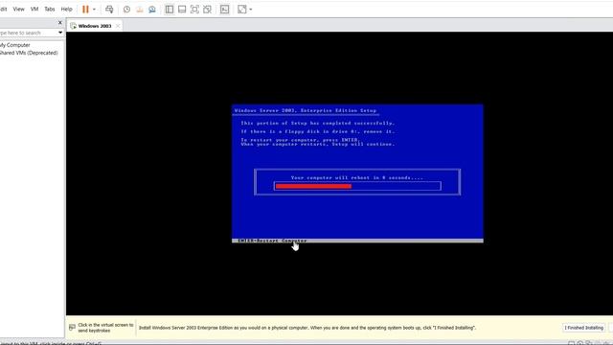Close the Windows 2003 tab

pyautogui.click(x=118, y=26)
